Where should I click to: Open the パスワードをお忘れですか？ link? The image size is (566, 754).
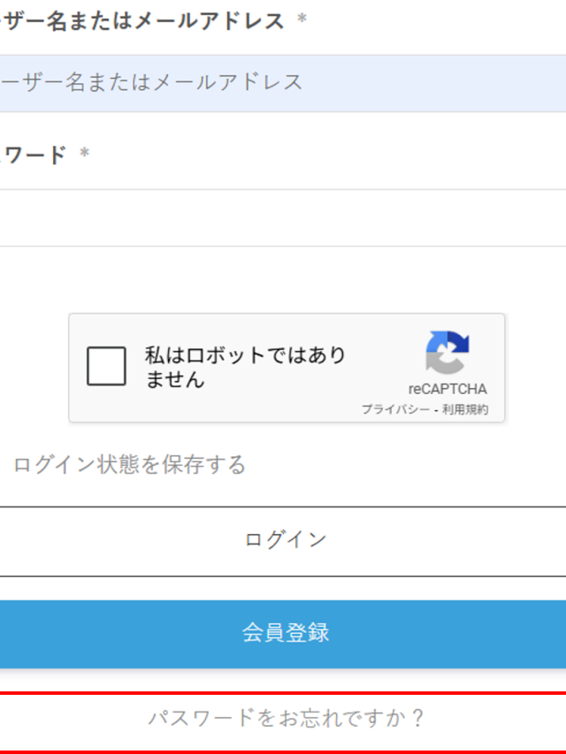(285, 718)
